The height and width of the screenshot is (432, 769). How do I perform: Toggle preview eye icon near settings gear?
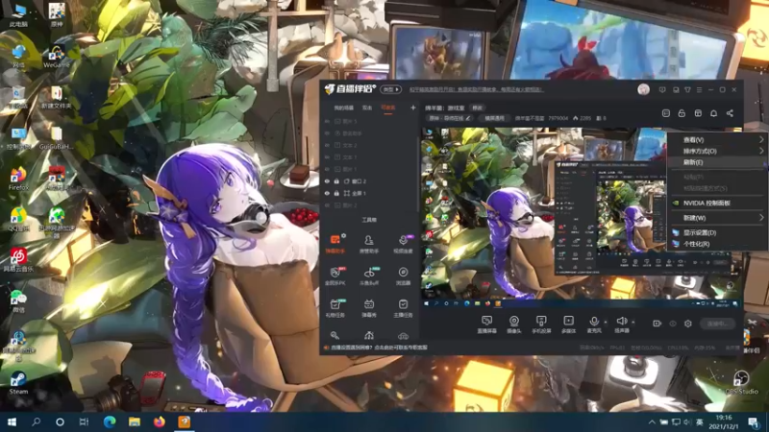[x=673, y=324]
